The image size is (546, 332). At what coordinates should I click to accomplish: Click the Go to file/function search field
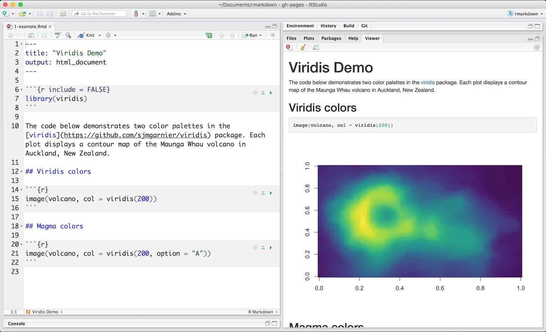(99, 14)
